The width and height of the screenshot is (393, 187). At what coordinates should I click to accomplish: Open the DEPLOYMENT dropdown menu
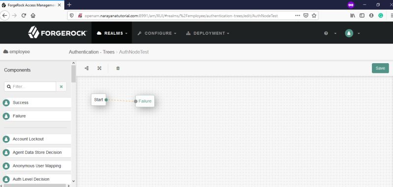208,33
